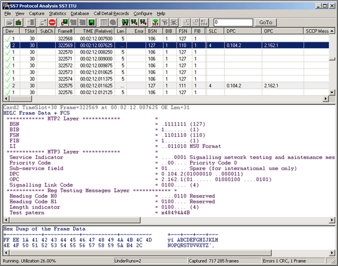Click the Service Indicator line in decode
The width and height of the screenshot is (338, 266).
click(x=169, y=157)
